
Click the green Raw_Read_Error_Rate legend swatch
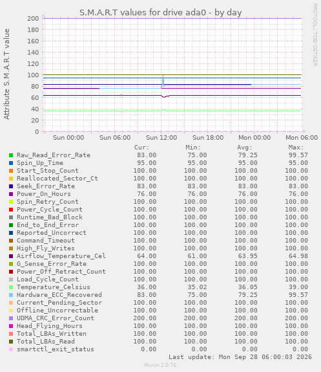11,155
